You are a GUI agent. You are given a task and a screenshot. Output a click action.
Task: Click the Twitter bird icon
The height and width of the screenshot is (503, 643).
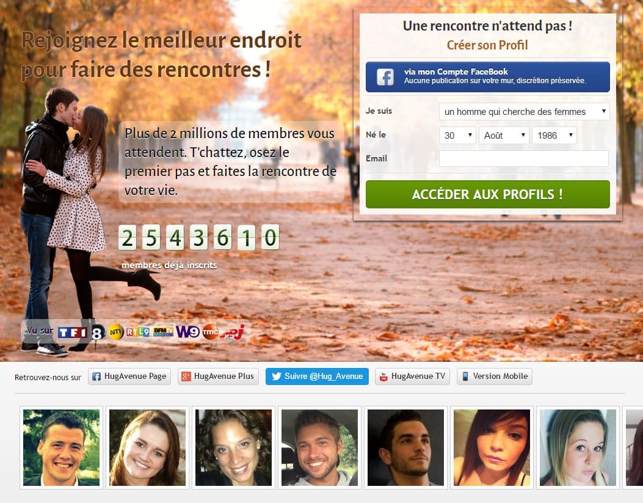click(277, 376)
